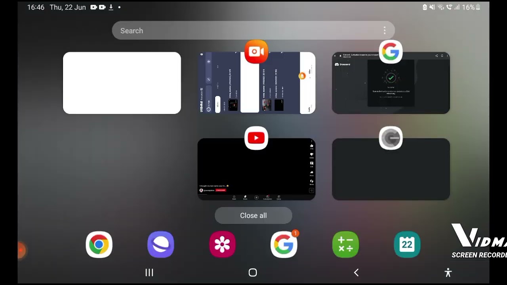Tap the Wi-Fi icon in status bar
507x285 pixels.
441,7
